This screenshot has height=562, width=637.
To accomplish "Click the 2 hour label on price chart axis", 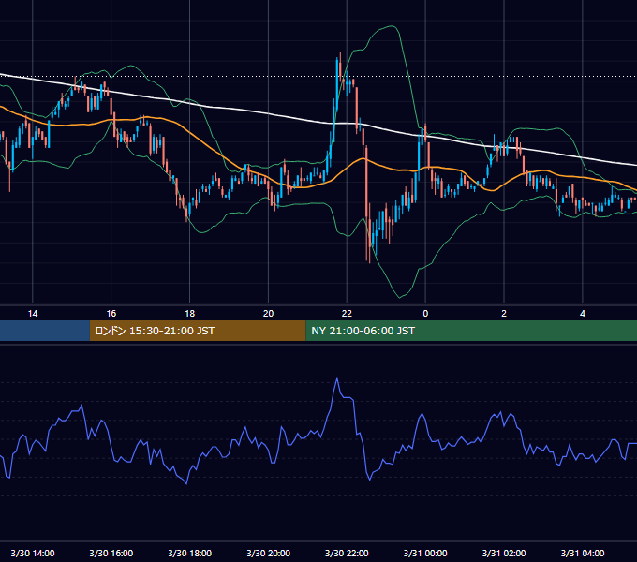I will click(504, 314).
